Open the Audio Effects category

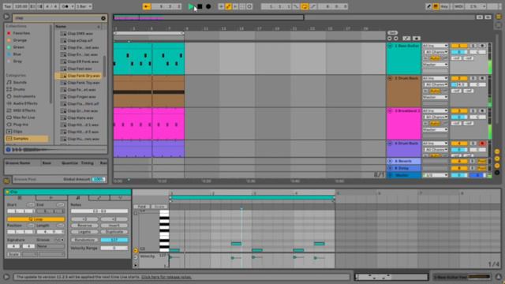25,103
